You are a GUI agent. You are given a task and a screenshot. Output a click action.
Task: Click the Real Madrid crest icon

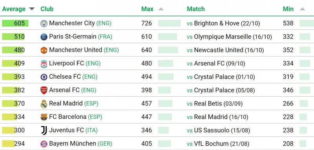pyautogui.click(x=44, y=104)
